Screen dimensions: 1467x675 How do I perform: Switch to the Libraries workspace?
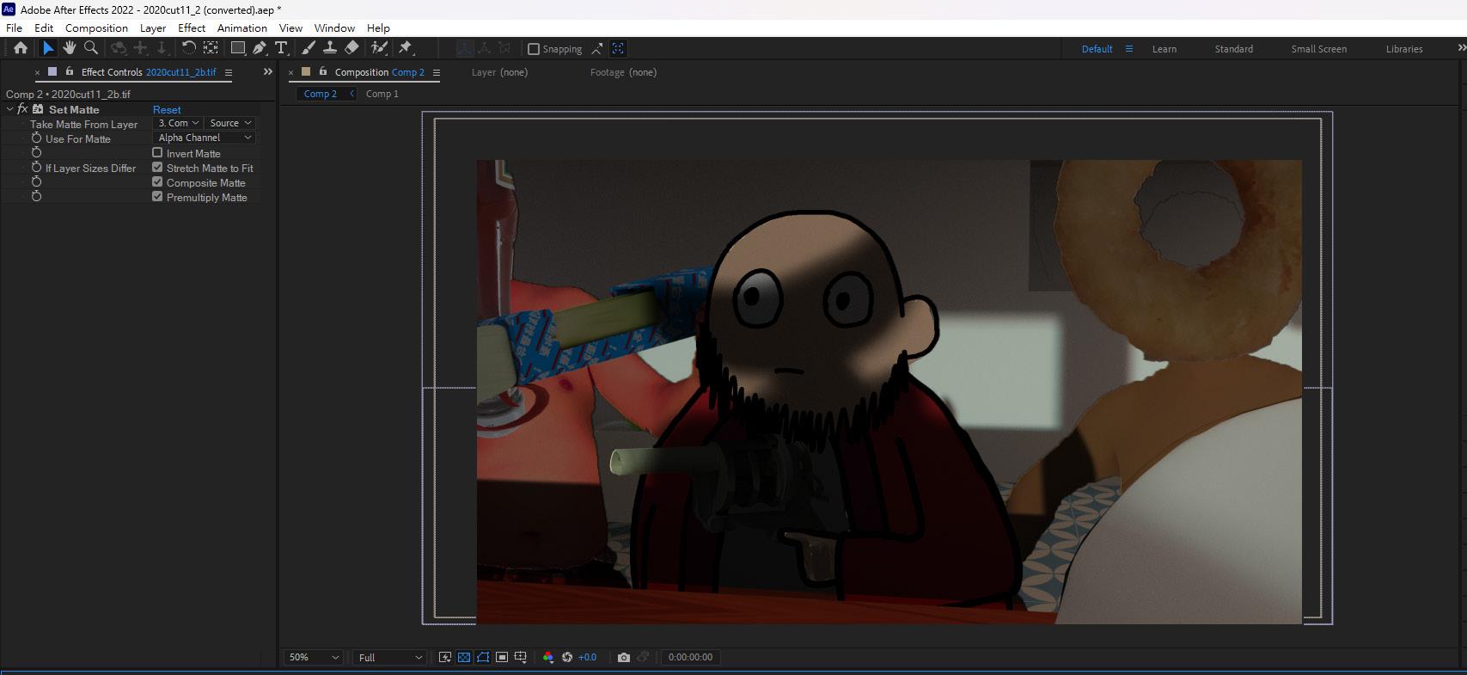1404,49
